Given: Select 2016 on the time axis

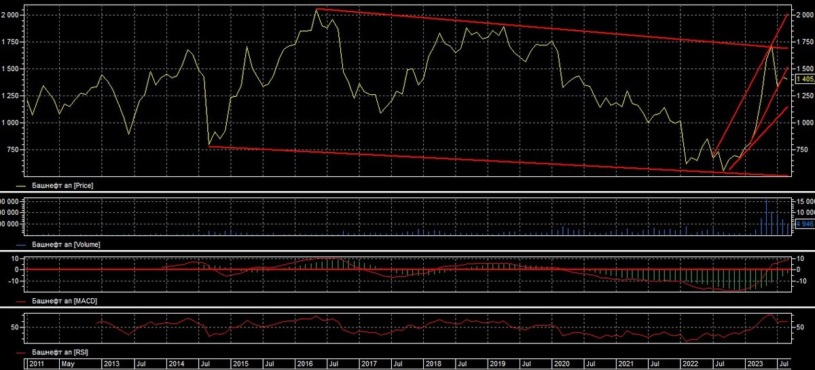Looking at the screenshot, I should [x=304, y=365].
